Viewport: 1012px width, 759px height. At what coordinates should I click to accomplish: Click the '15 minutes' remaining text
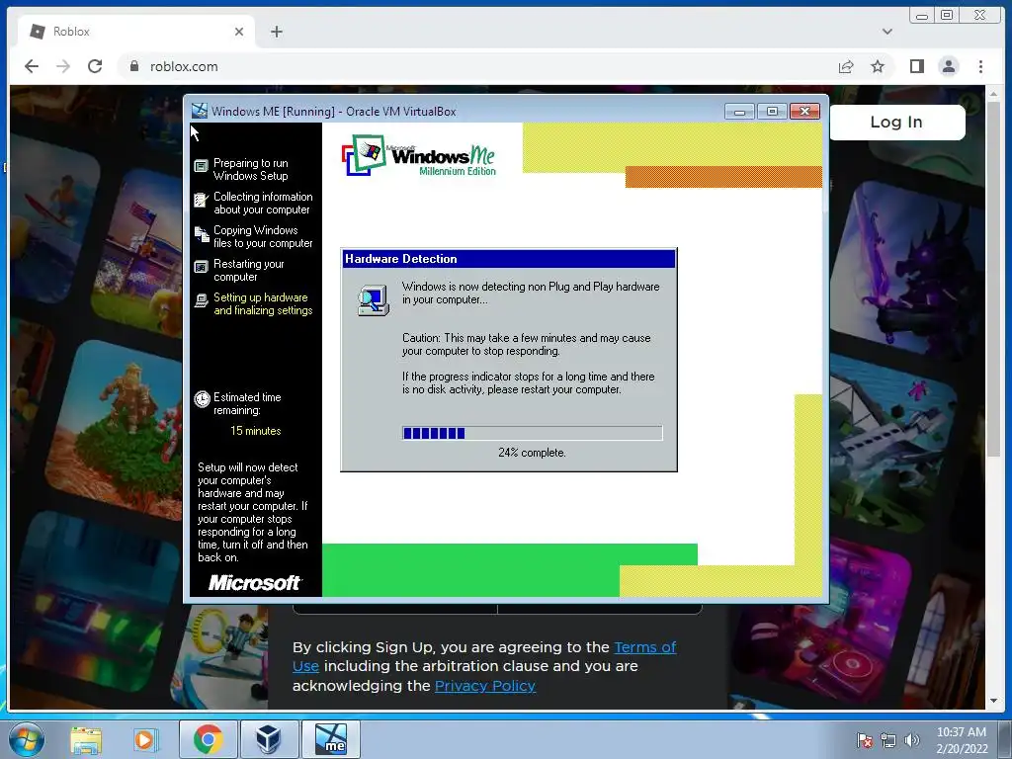pos(256,431)
